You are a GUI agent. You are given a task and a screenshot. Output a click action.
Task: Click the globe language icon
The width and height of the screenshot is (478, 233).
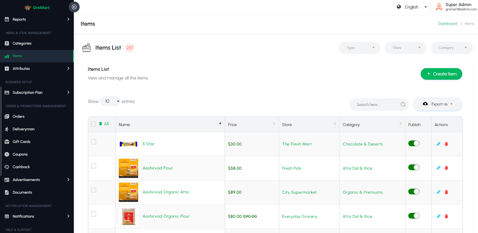tap(399, 7)
